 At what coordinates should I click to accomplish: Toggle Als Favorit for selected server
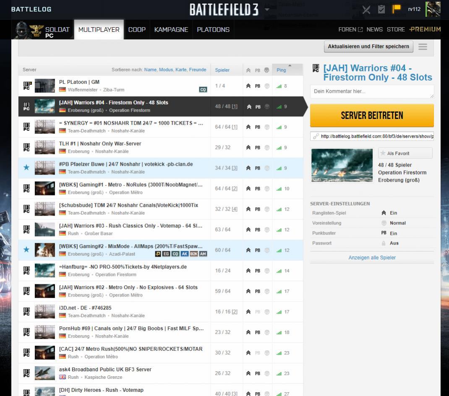pos(405,154)
